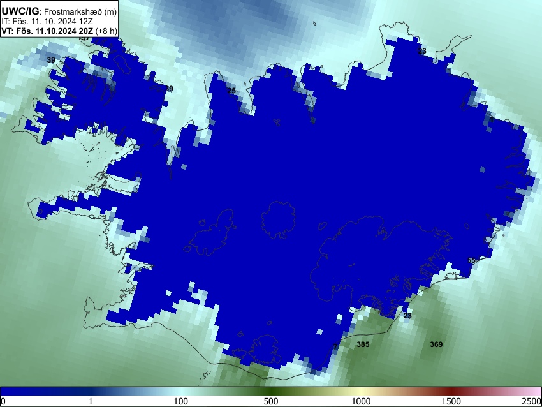Click the "VT: Fös. 11.10.2024 20Z" valid time
The image size is (542, 407).
coord(47,31)
